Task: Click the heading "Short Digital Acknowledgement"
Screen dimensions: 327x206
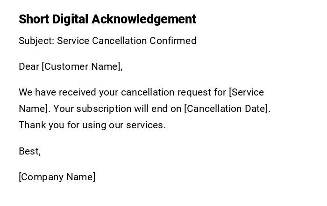Action: pos(107,19)
